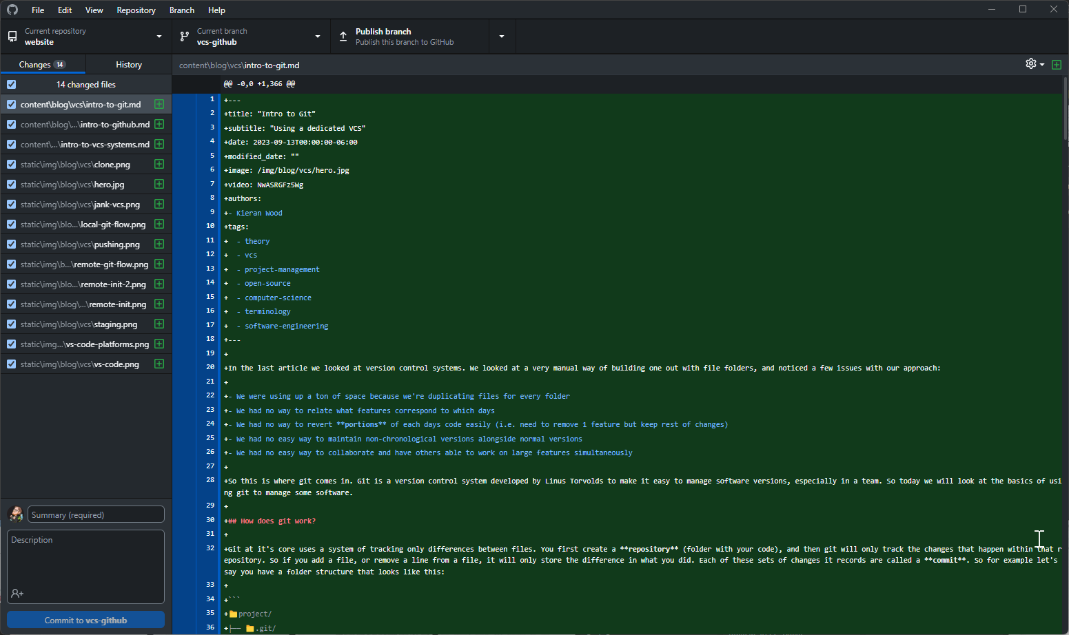Uncheck the hero.jpg file checkbox
Image resolution: width=1069 pixels, height=635 pixels.
(x=11, y=185)
